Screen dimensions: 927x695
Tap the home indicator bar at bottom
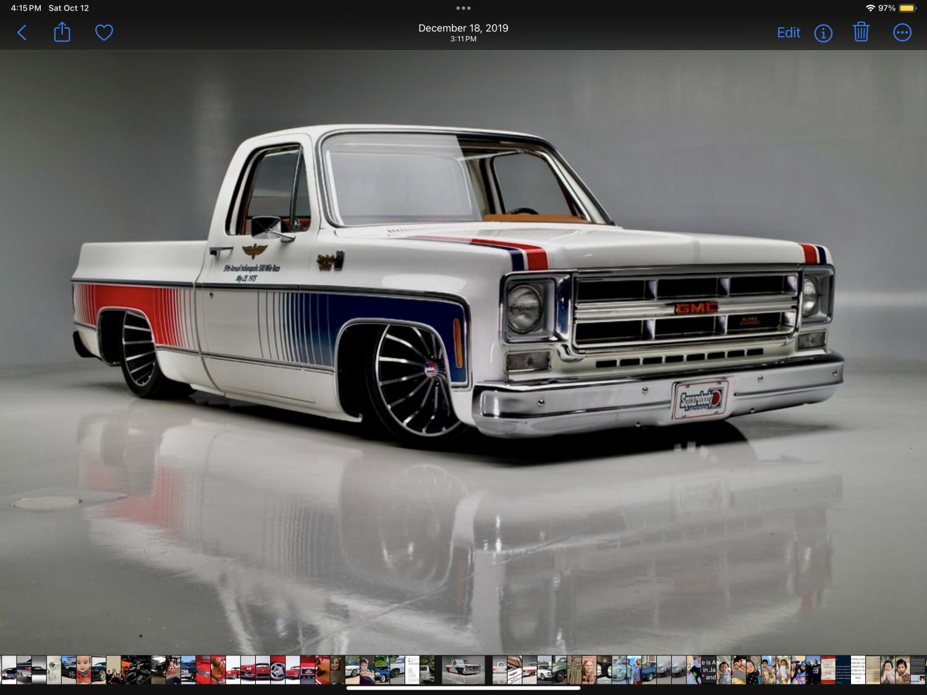coord(463,688)
